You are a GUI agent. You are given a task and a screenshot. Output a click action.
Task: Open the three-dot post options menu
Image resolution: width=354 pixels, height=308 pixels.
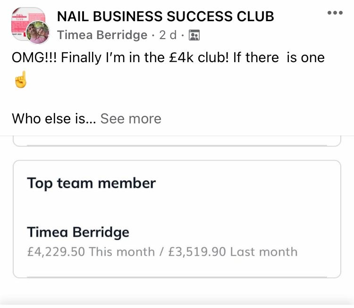coord(335,13)
